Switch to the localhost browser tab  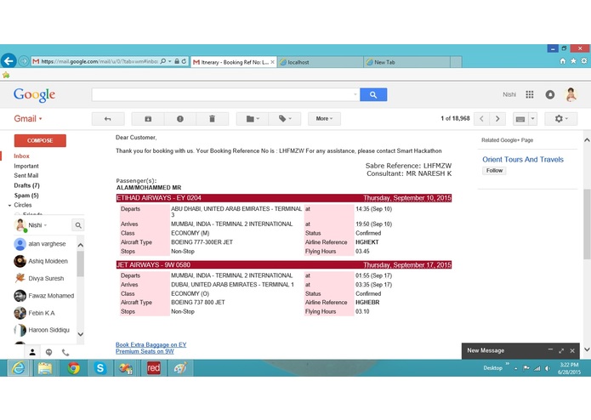tap(321, 62)
